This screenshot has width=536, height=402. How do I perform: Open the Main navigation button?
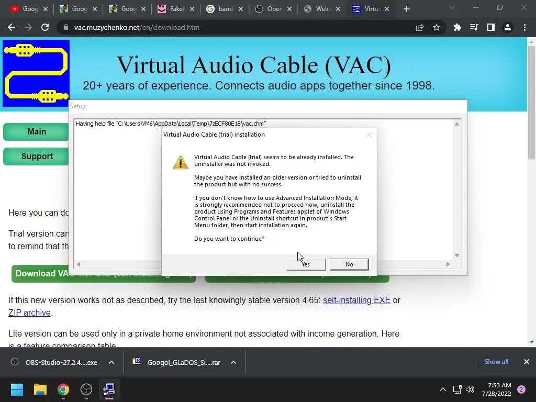(x=36, y=131)
